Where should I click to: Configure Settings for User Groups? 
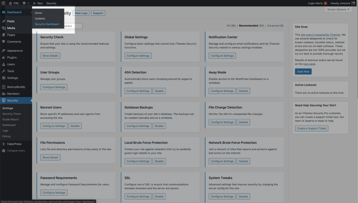pos(54,87)
